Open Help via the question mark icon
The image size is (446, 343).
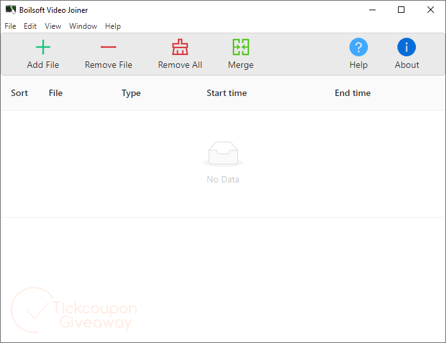[358, 47]
